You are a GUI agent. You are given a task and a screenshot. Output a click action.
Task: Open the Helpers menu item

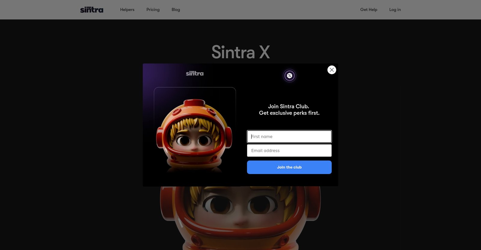(127, 10)
